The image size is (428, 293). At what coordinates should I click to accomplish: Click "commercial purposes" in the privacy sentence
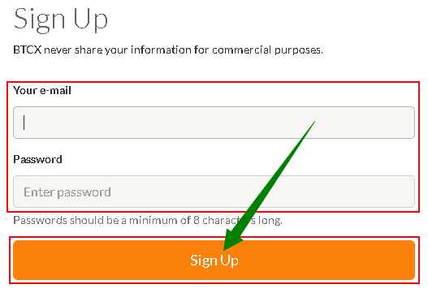267,50
